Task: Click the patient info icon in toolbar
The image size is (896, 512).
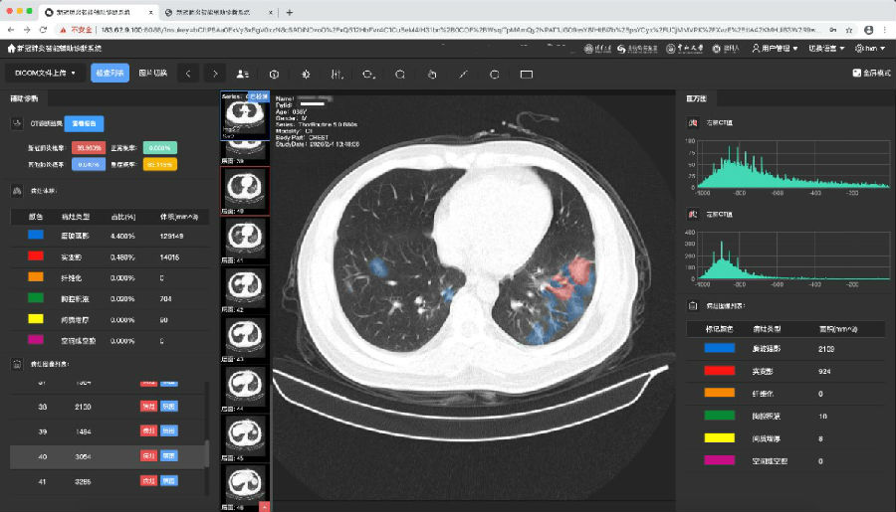Action: pos(242,74)
